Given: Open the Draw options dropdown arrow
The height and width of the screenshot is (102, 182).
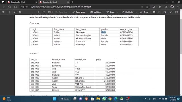Looking at the screenshot, I should pyautogui.click(x=117, y=12).
